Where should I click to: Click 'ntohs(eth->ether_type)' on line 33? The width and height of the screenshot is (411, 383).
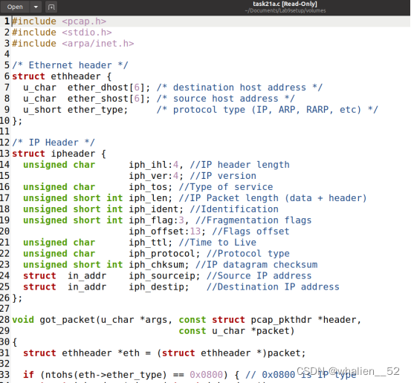103,375
